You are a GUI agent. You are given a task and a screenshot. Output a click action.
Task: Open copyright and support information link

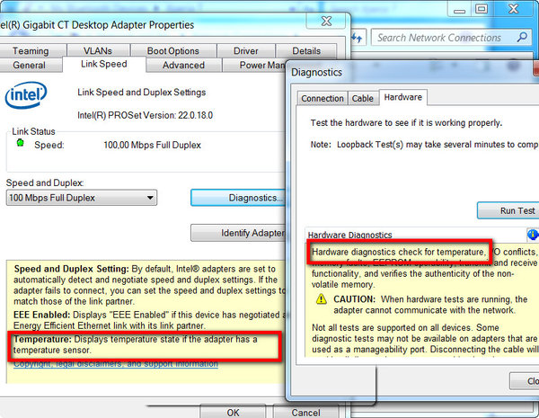(x=116, y=364)
